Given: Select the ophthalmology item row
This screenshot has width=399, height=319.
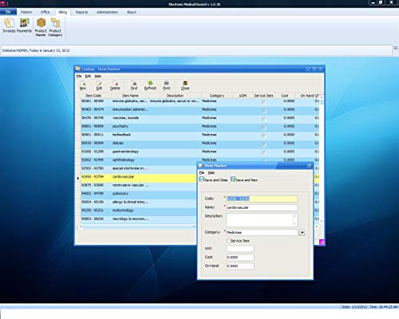Looking at the screenshot, I should 199,159.
